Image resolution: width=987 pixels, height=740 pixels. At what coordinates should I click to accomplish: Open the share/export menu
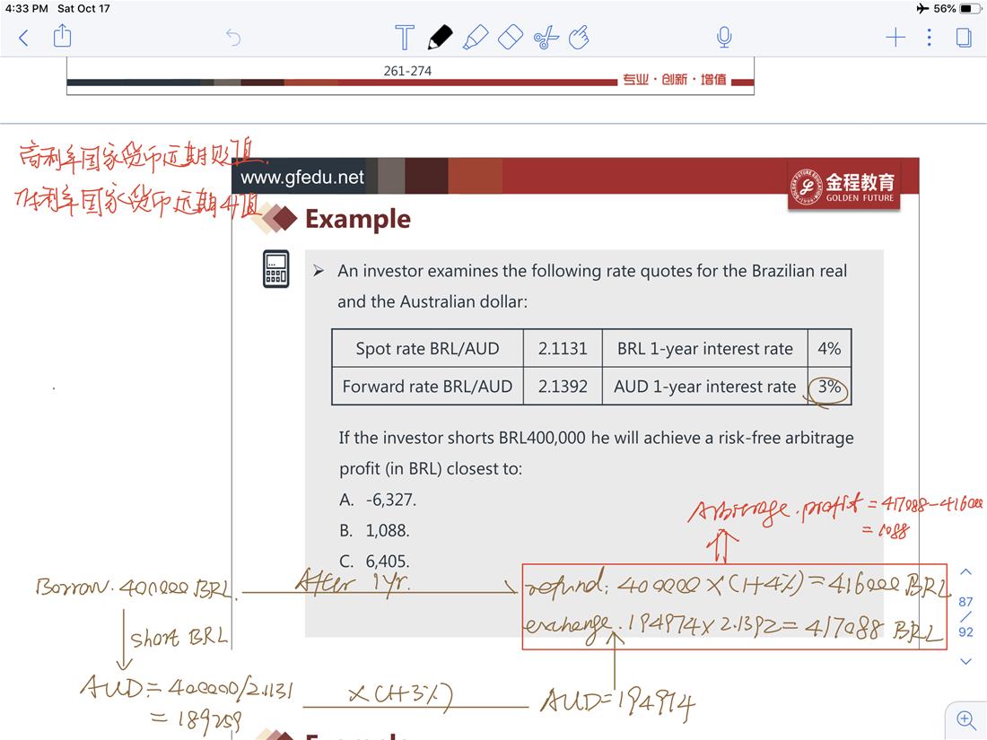click(x=62, y=36)
